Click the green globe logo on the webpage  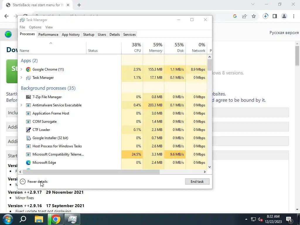(x=8, y=35)
